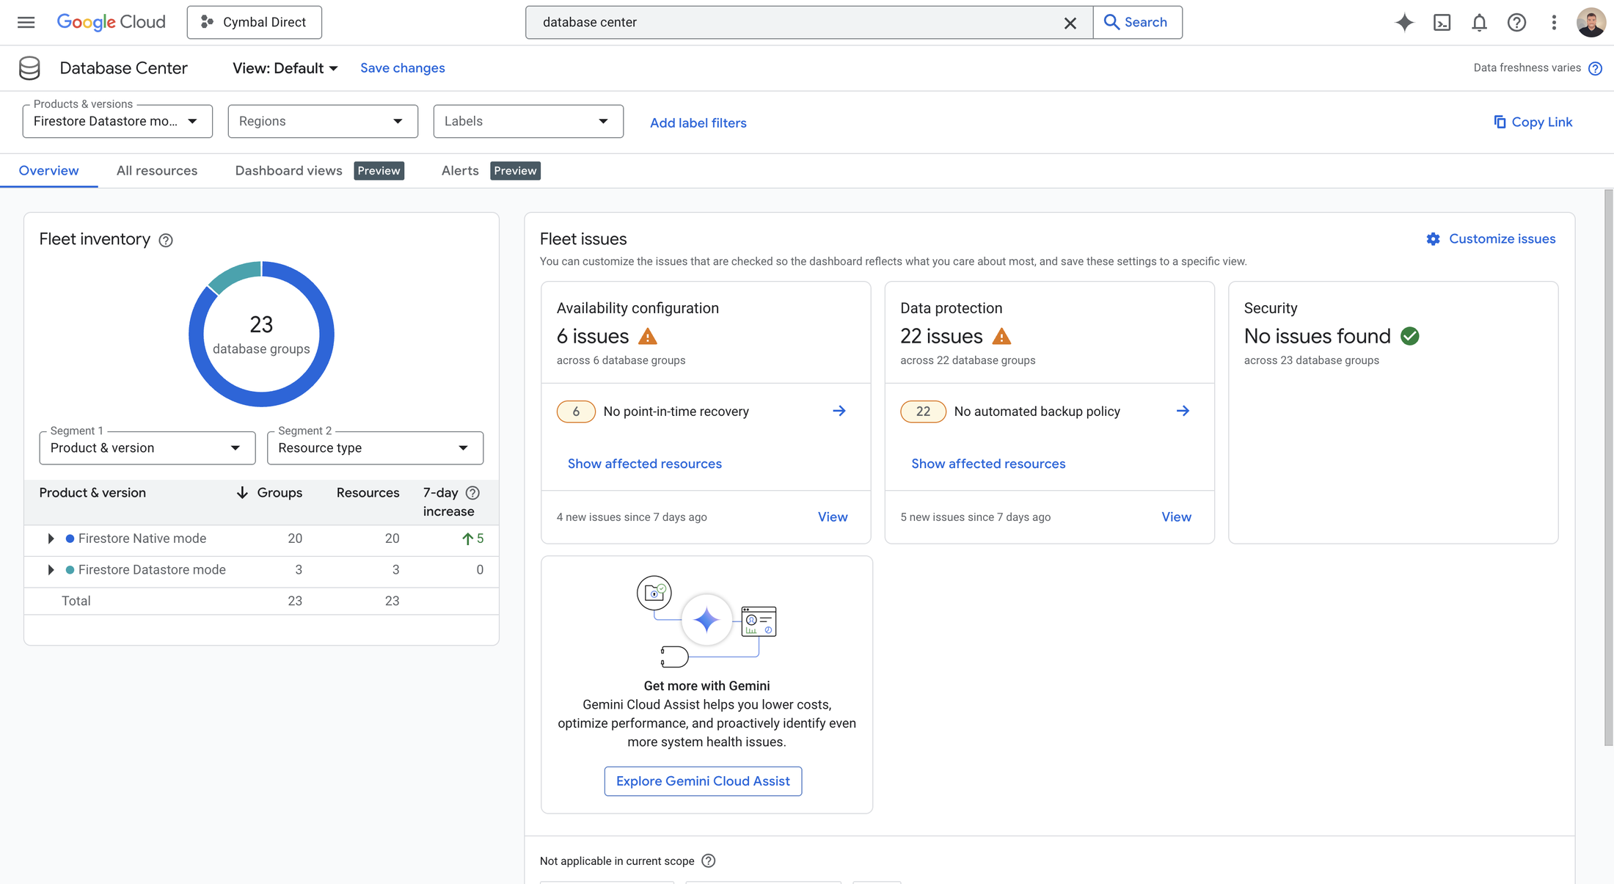Image resolution: width=1614 pixels, height=884 pixels.
Task: Click the teal segment of donut chart
Action: 236,277
